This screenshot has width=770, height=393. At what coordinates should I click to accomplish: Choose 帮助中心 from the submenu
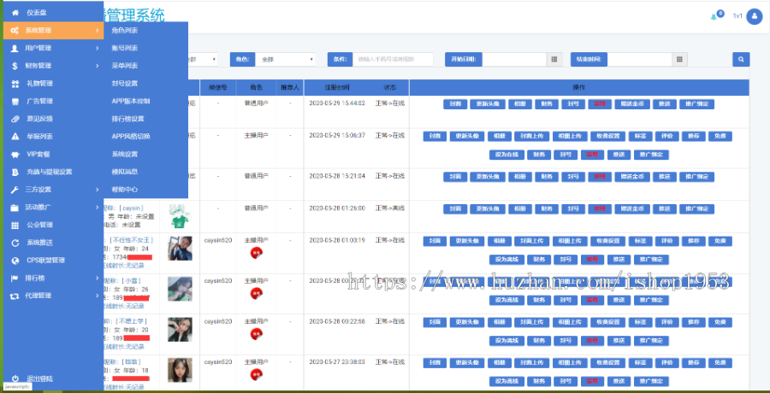[x=124, y=189]
